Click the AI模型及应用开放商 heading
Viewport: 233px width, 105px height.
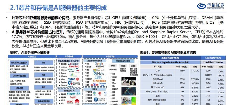(123, 61)
